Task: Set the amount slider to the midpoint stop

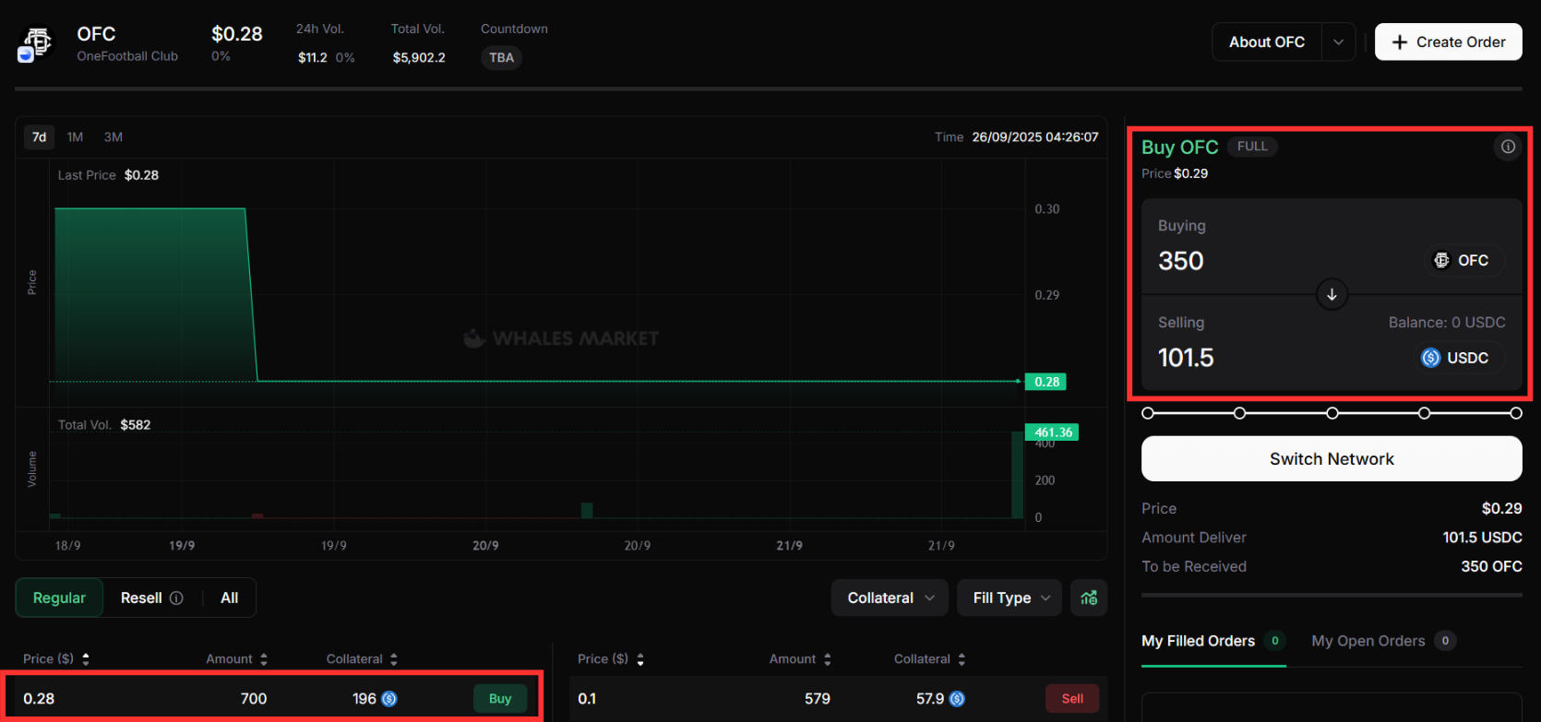Action: (x=1332, y=413)
